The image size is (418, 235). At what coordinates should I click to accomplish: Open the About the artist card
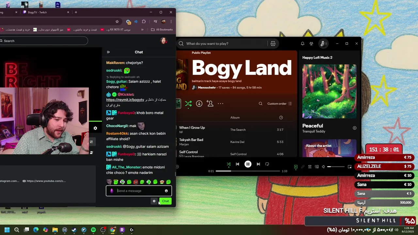329,148
